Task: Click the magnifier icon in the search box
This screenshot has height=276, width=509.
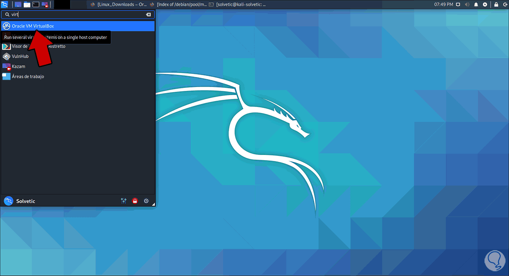Action: (7, 14)
